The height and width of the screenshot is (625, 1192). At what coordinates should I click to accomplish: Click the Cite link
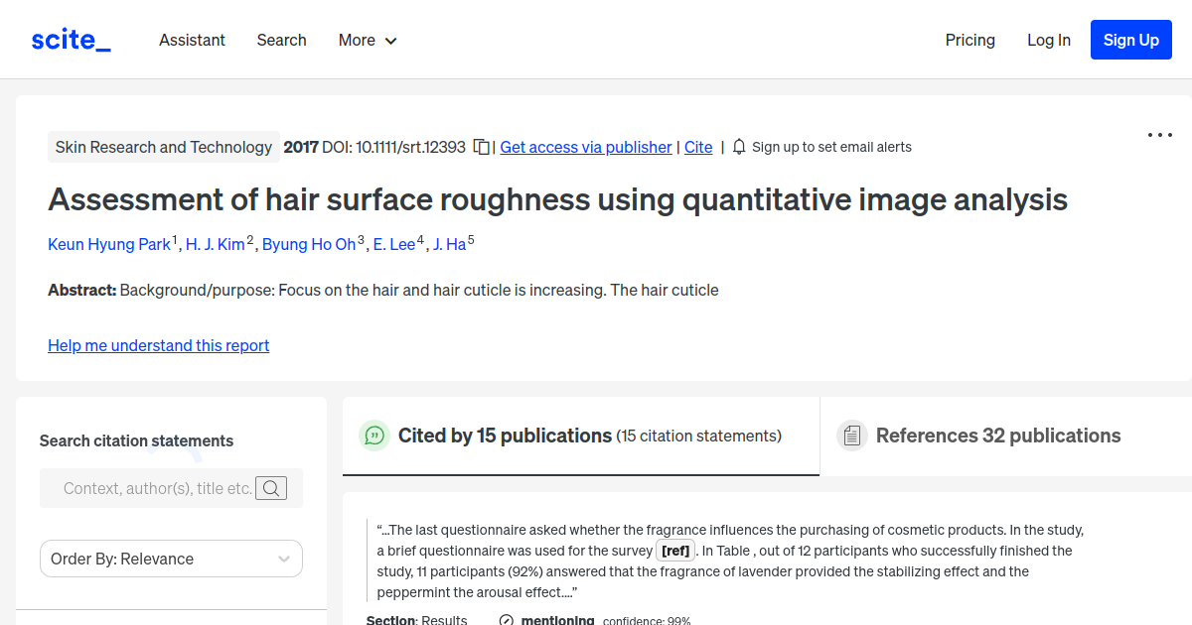tap(698, 147)
